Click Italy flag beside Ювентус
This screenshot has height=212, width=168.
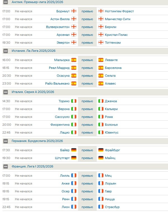point(101,132)
